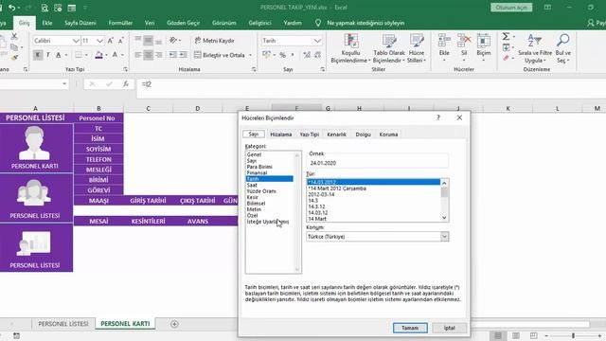Click the percent style icon
606x341 pixels.
[282, 55]
